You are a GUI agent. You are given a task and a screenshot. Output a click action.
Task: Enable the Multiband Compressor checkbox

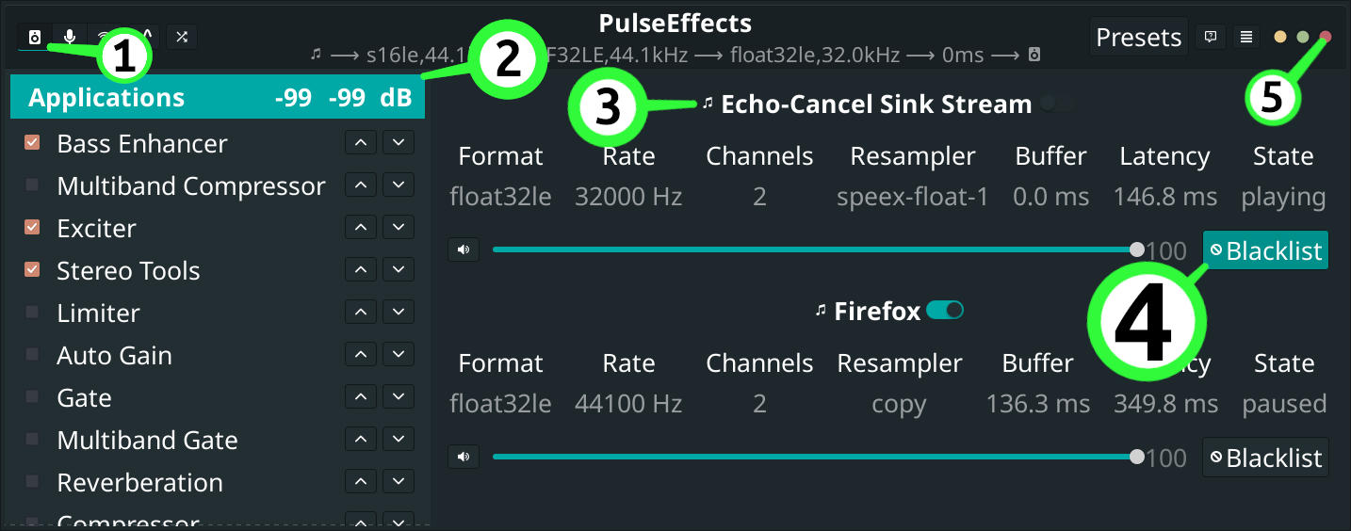[x=33, y=185]
